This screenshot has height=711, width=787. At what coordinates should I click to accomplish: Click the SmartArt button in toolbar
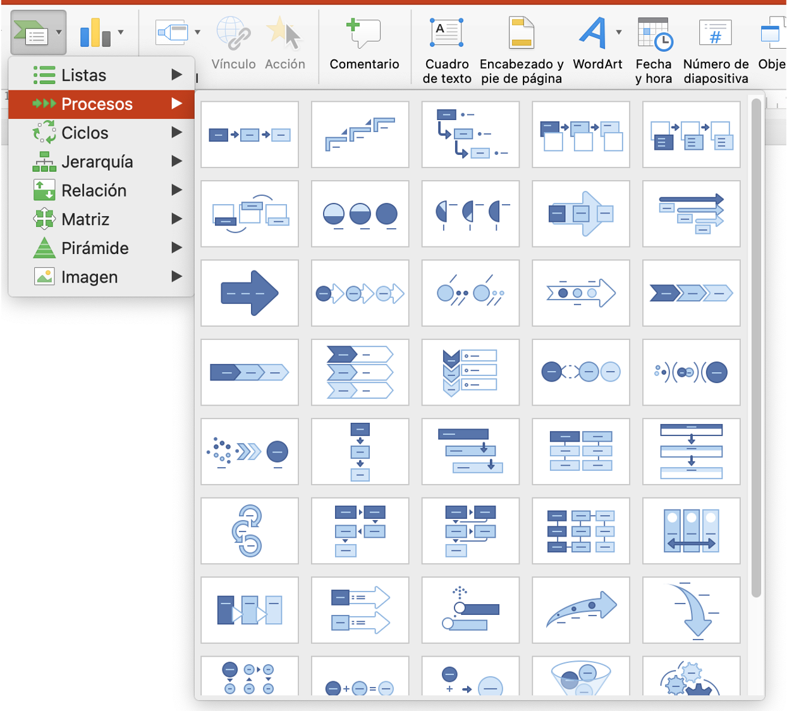pyautogui.click(x=32, y=33)
